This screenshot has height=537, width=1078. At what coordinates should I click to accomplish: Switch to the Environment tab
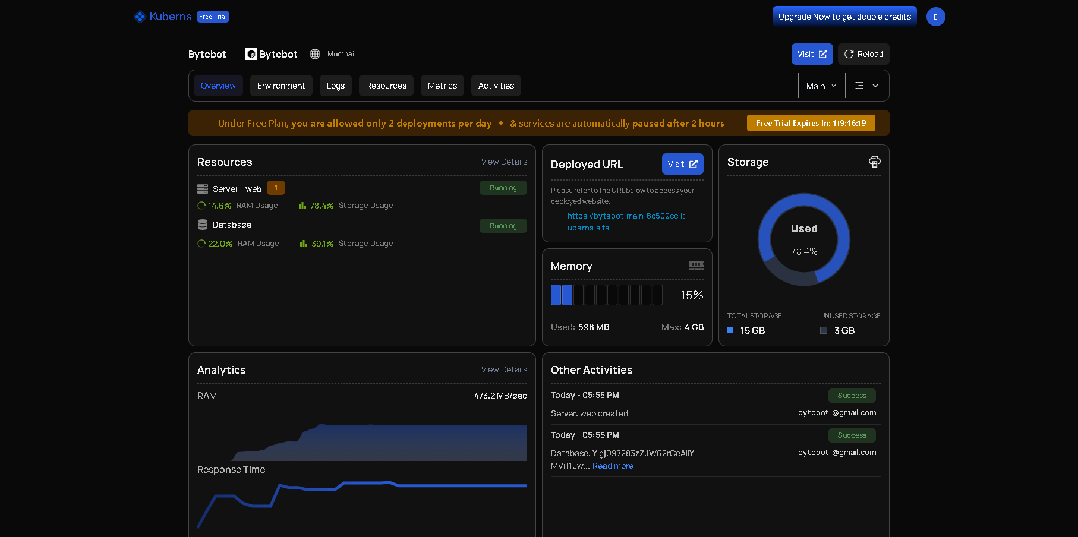(x=281, y=86)
